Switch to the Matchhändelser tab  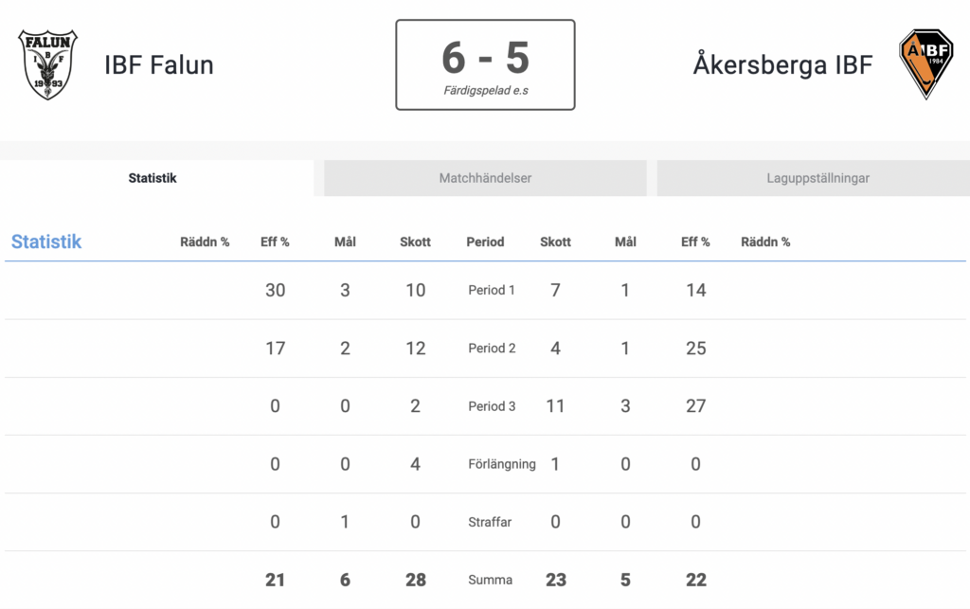pyautogui.click(x=485, y=178)
